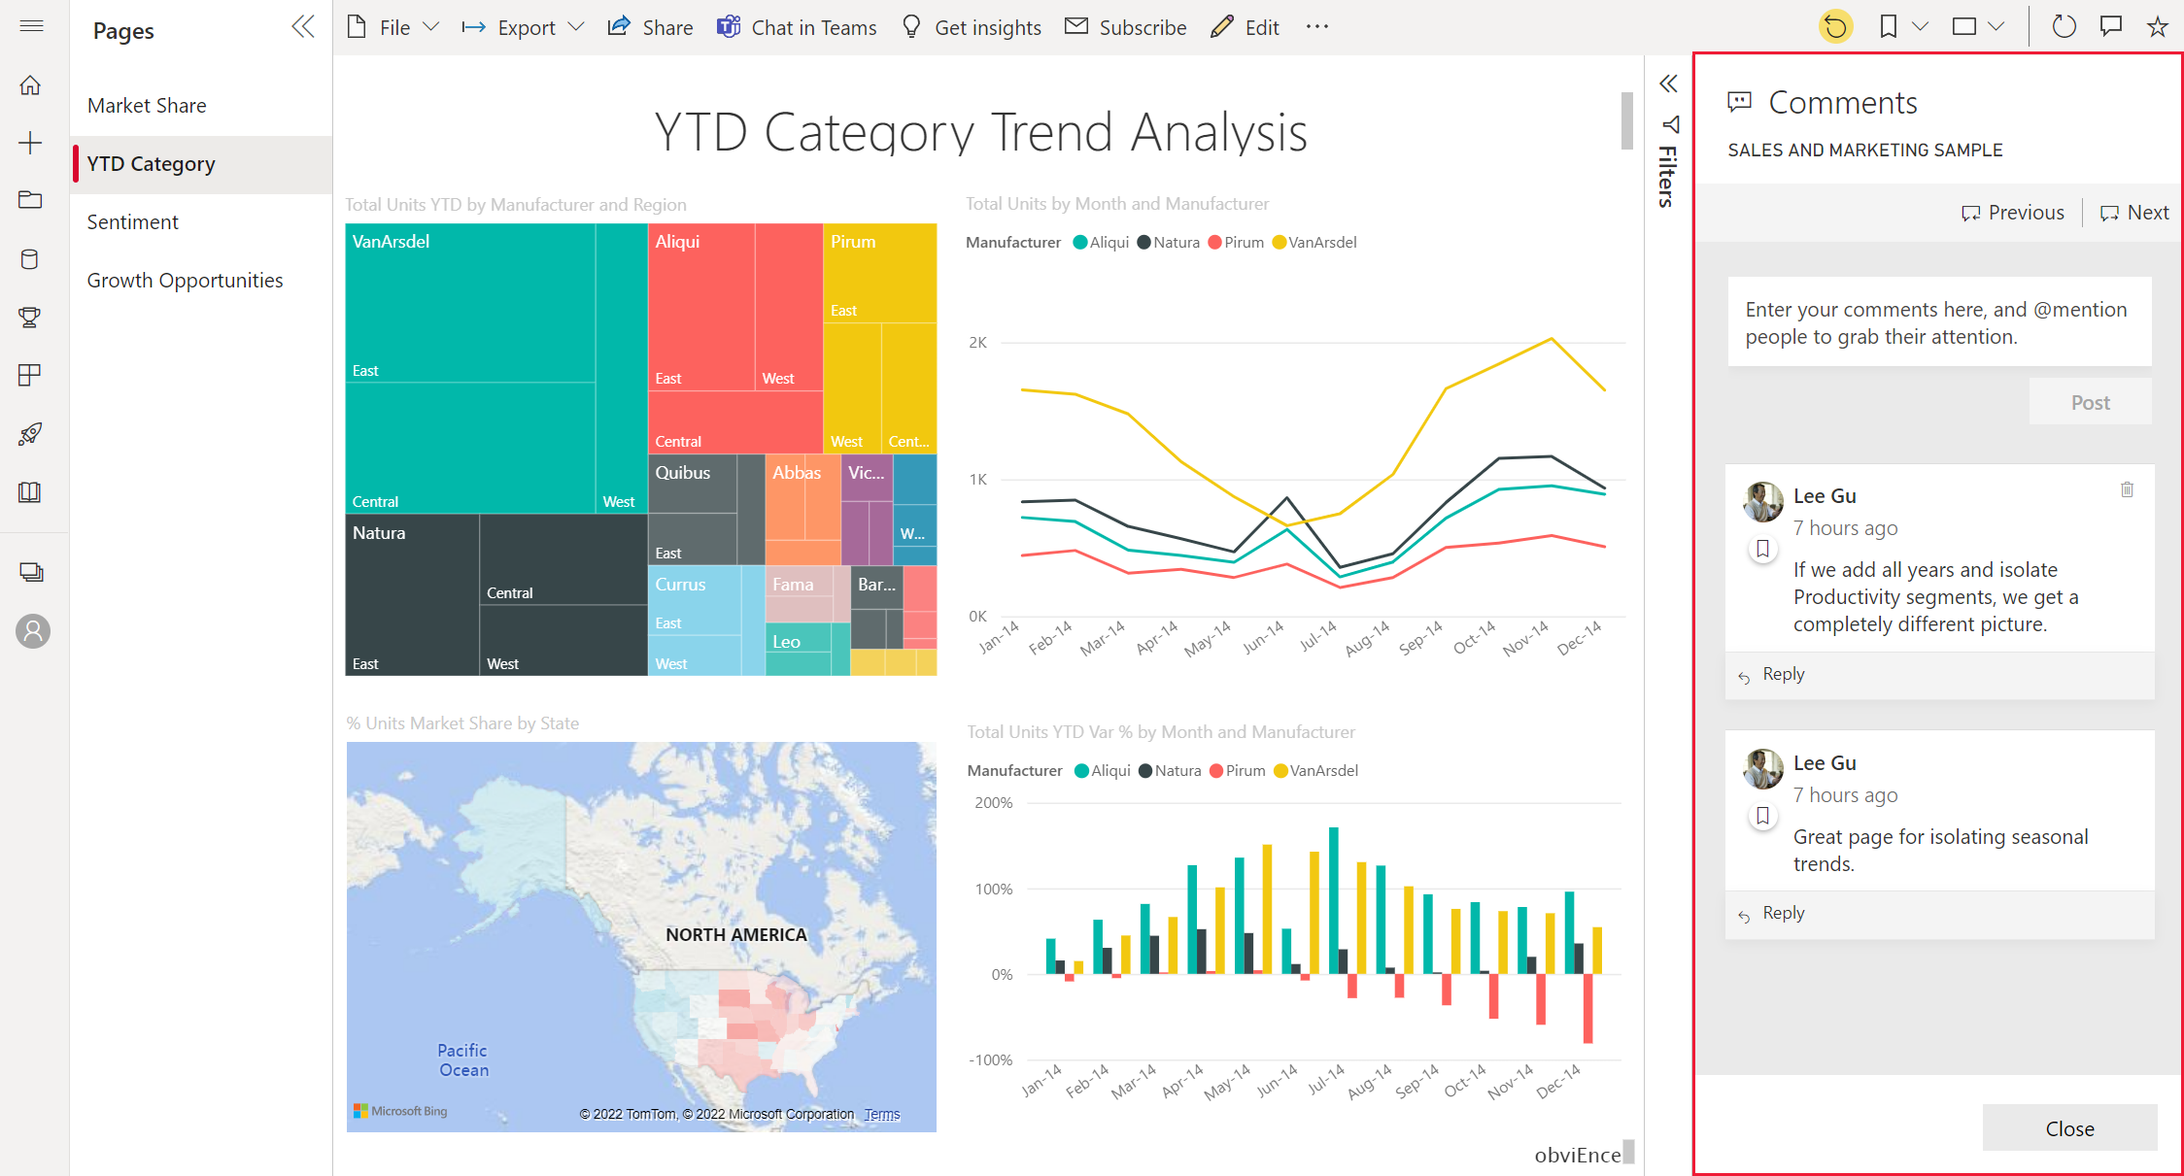Click the collapse Pages panel arrow
Screen dimensions: 2184x1176
coord(304,27)
